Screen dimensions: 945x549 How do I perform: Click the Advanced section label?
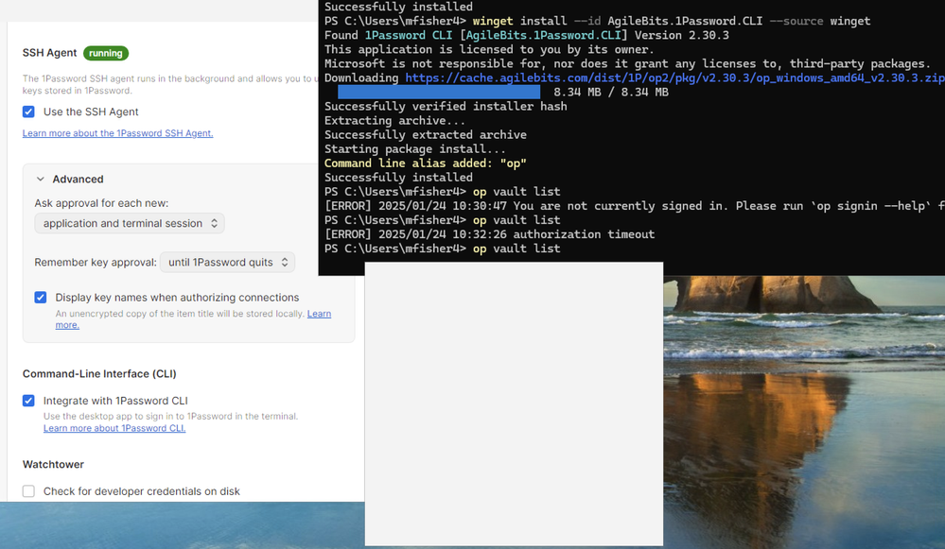click(x=78, y=180)
